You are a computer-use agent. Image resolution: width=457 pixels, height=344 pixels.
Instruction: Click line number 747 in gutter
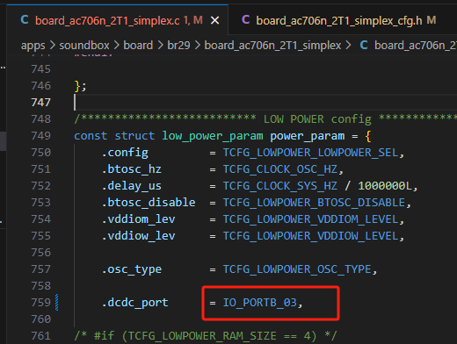pyautogui.click(x=40, y=103)
